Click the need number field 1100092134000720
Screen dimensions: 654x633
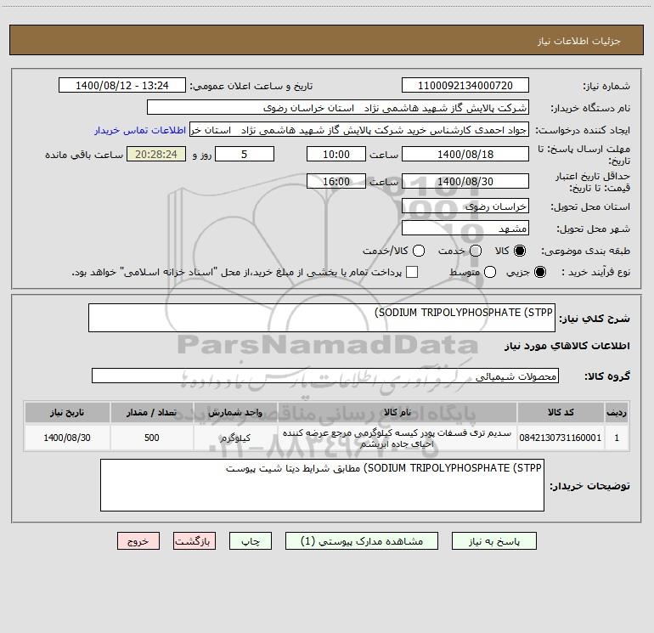tap(465, 86)
